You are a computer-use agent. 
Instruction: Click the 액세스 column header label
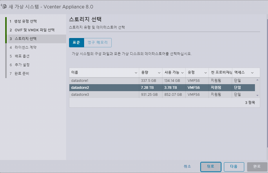pos(240,73)
